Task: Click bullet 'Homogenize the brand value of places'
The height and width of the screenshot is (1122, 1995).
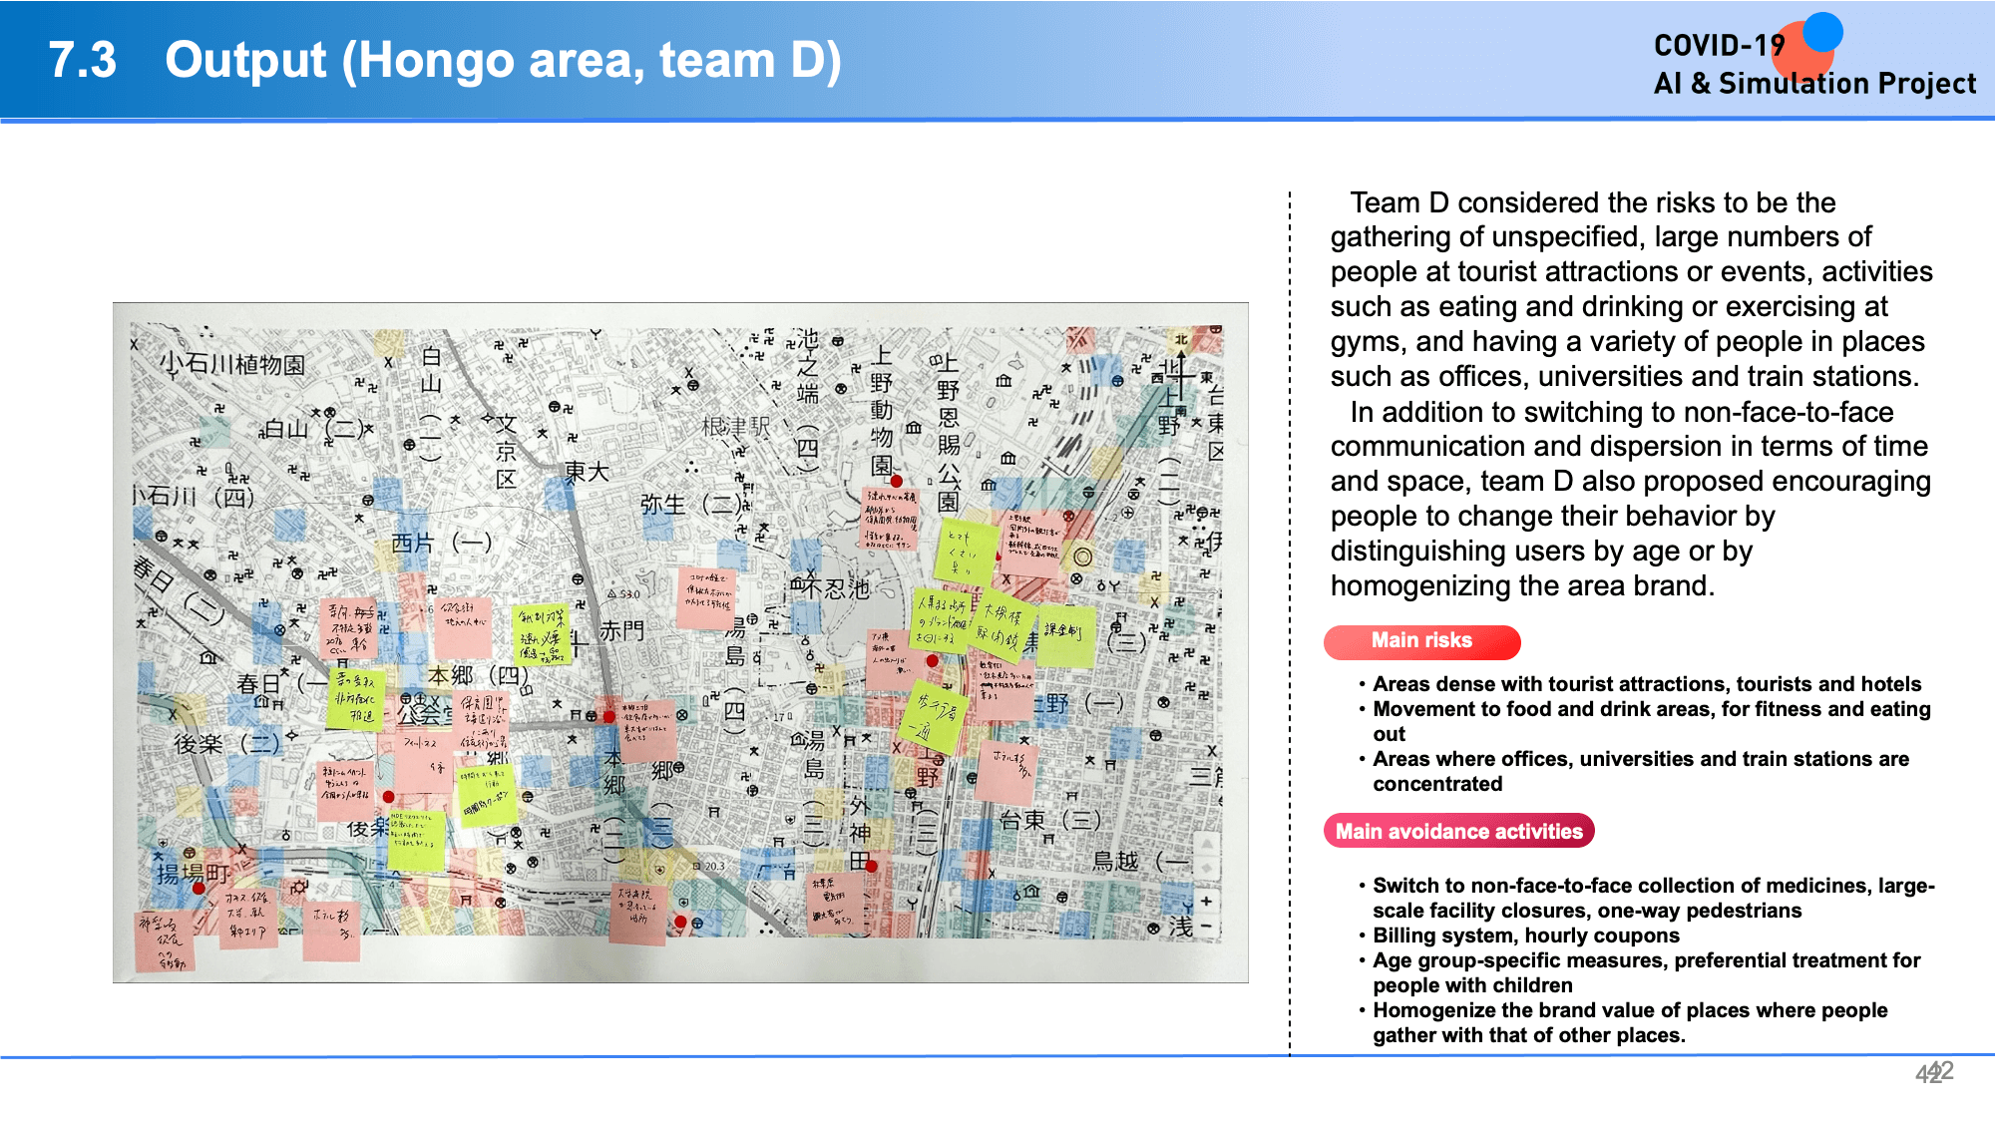Action: (x=1630, y=1022)
